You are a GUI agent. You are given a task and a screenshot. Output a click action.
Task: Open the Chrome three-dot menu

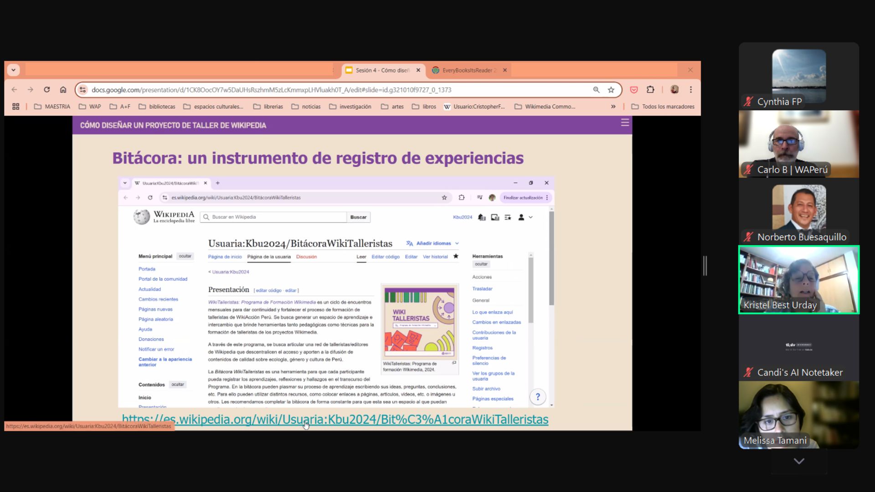point(691,90)
